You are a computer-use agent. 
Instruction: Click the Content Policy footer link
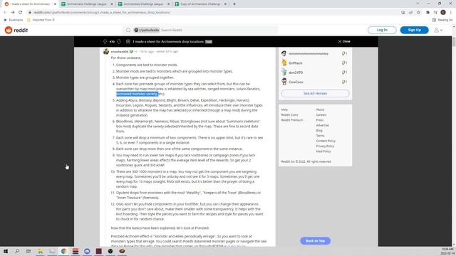click(x=326, y=141)
